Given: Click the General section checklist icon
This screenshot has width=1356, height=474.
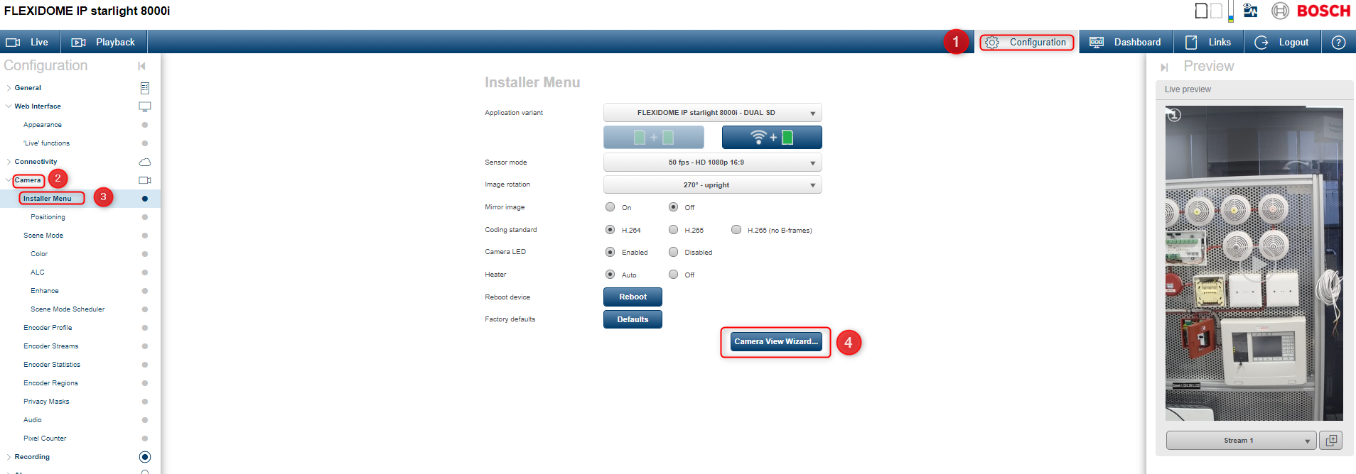Looking at the screenshot, I should pyautogui.click(x=145, y=88).
